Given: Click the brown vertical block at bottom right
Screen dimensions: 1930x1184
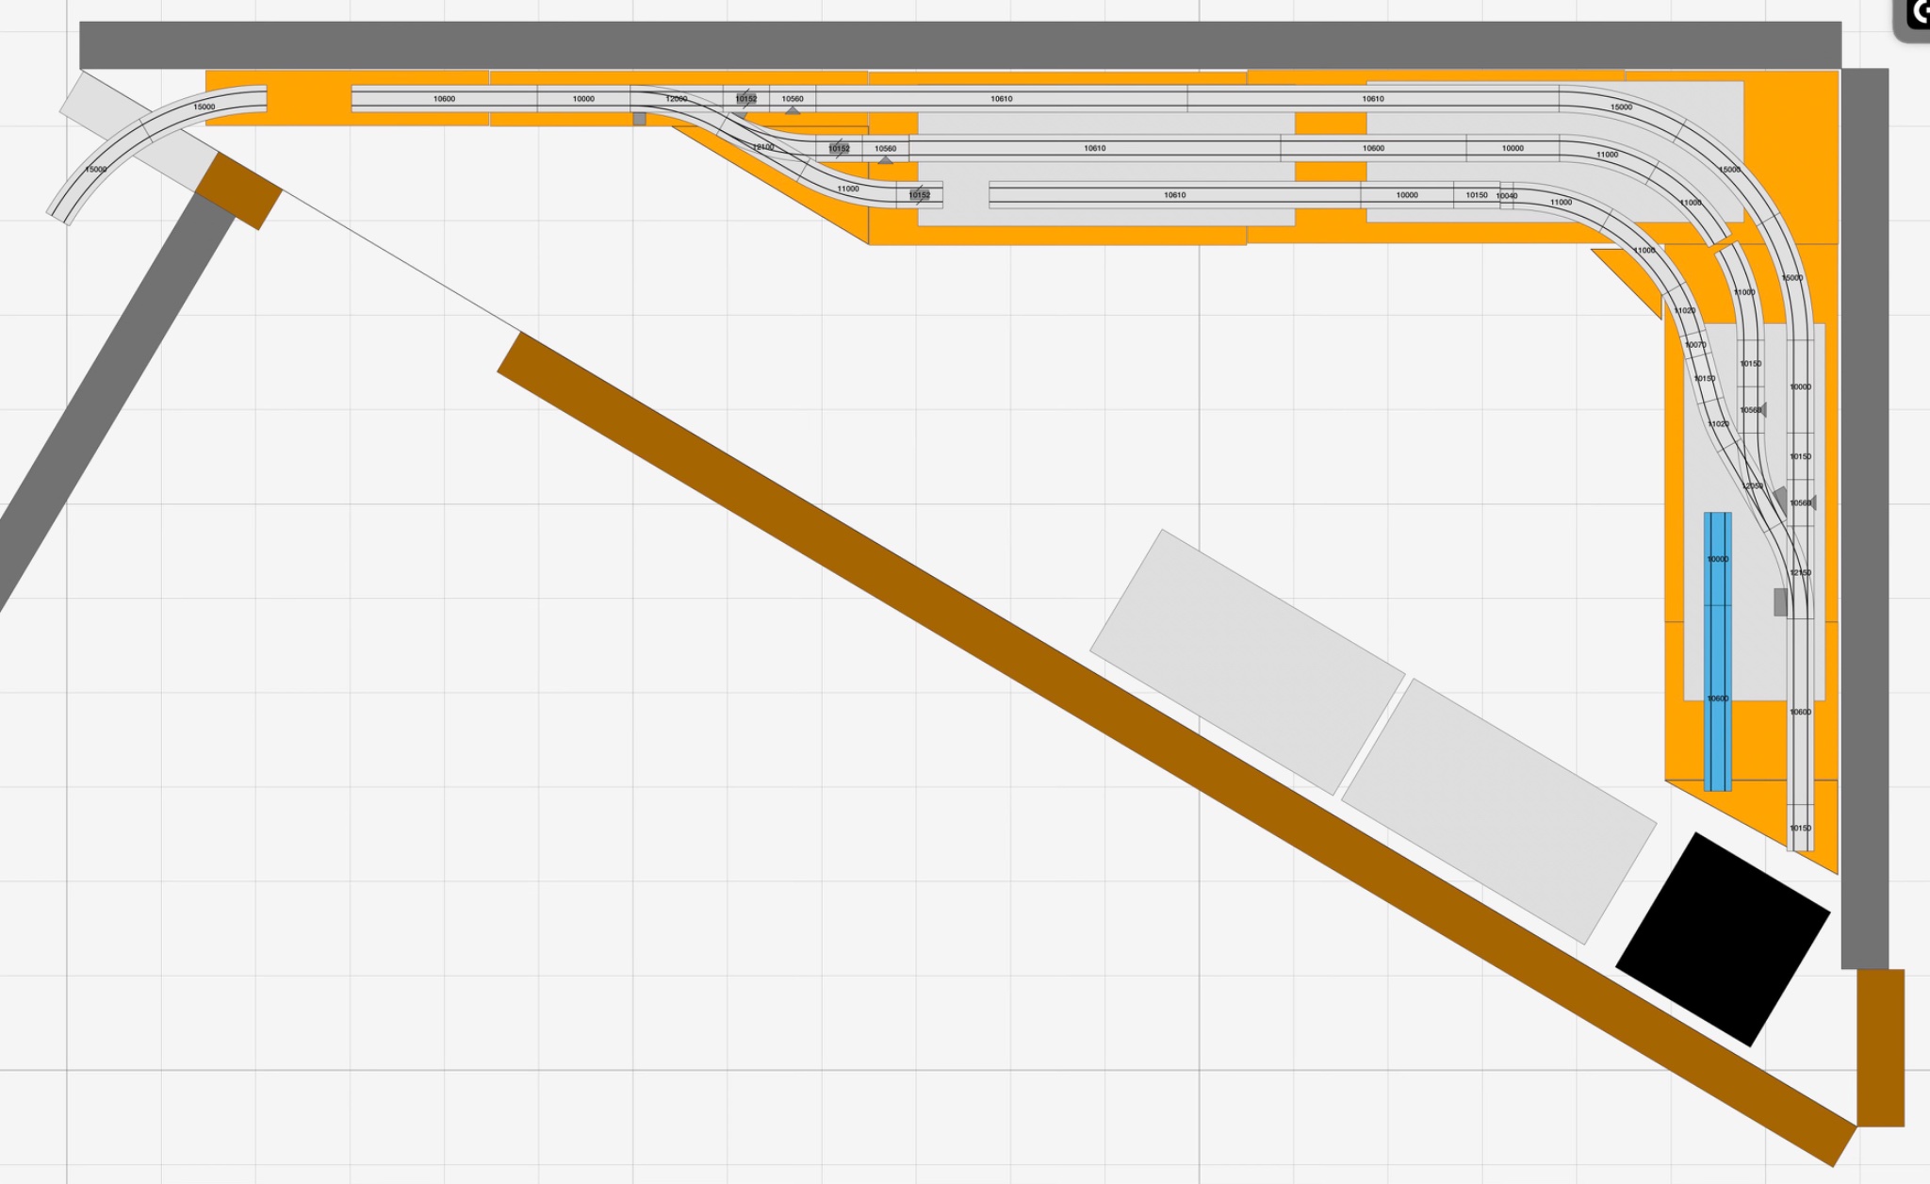Looking at the screenshot, I should point(1880,1046).
